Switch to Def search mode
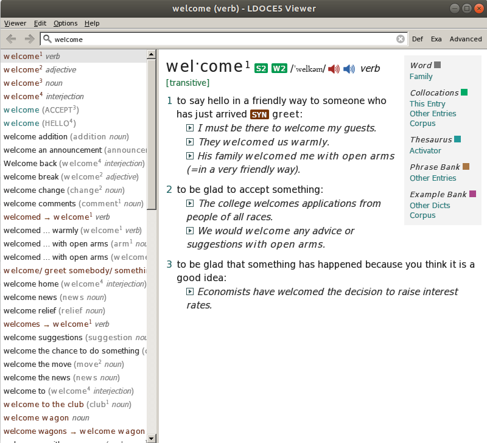 [x=418, y=39]
